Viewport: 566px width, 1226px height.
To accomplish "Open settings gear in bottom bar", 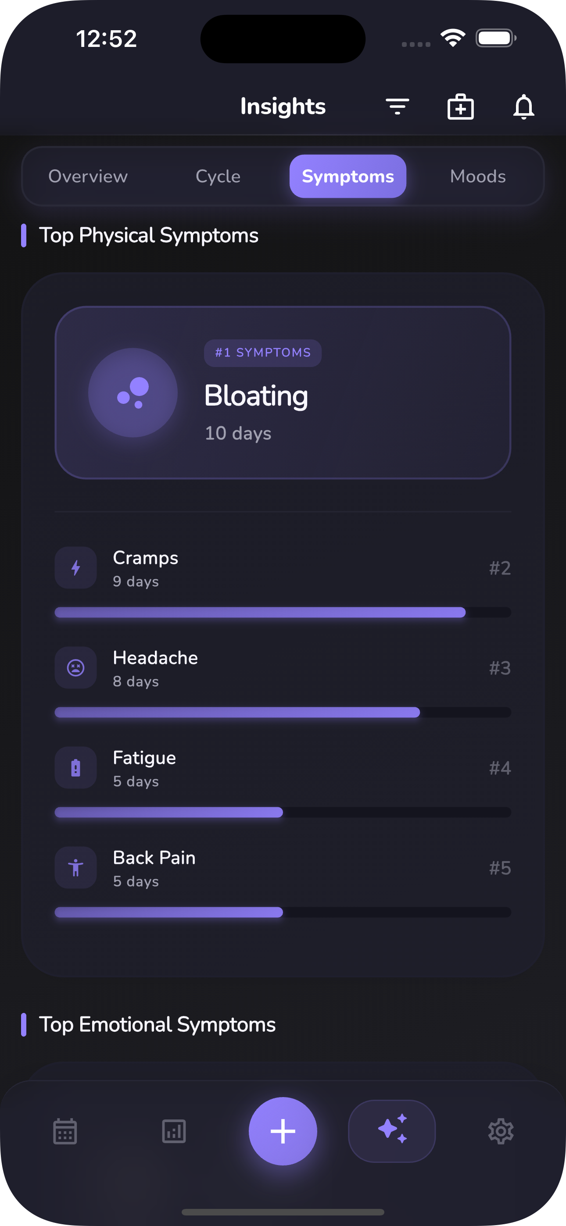I will (501, 1131).
